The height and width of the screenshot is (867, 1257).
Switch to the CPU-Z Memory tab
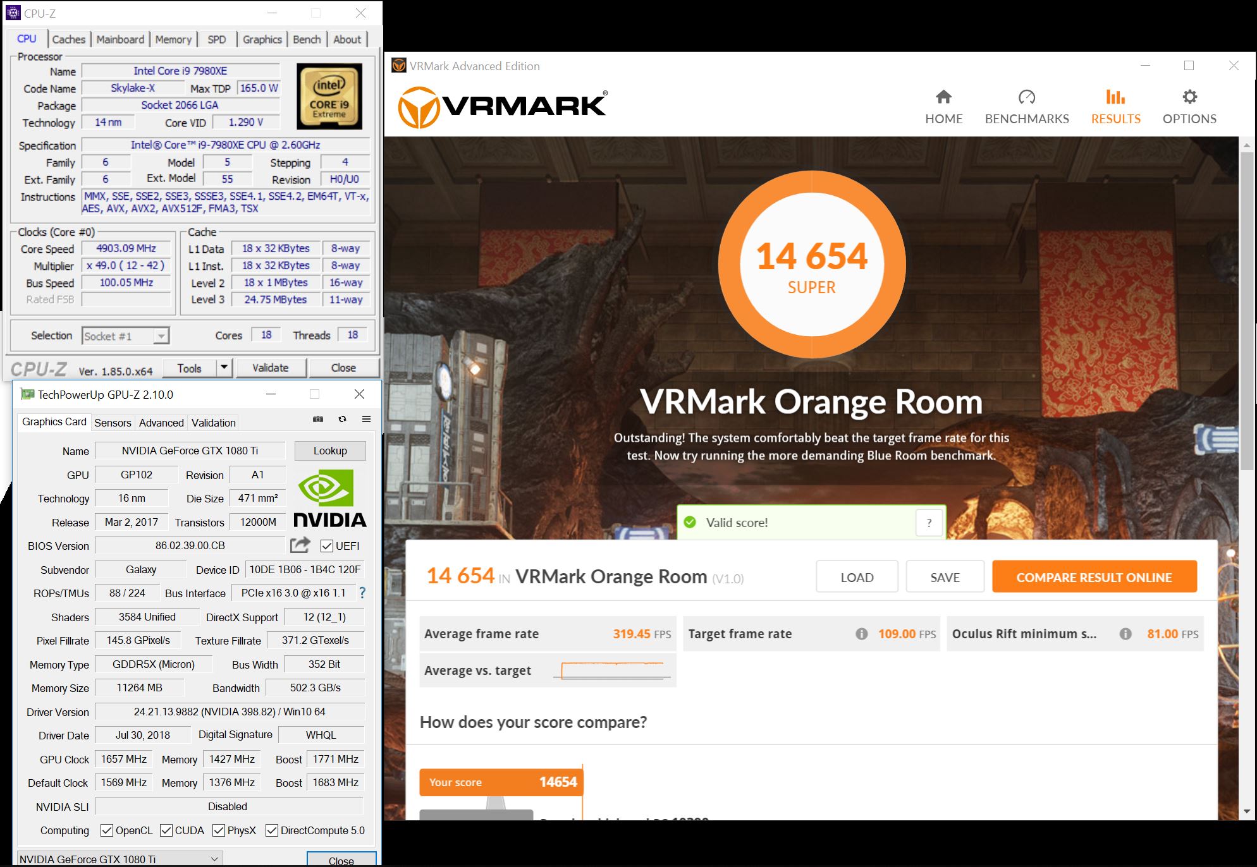(x=173, y=39)
